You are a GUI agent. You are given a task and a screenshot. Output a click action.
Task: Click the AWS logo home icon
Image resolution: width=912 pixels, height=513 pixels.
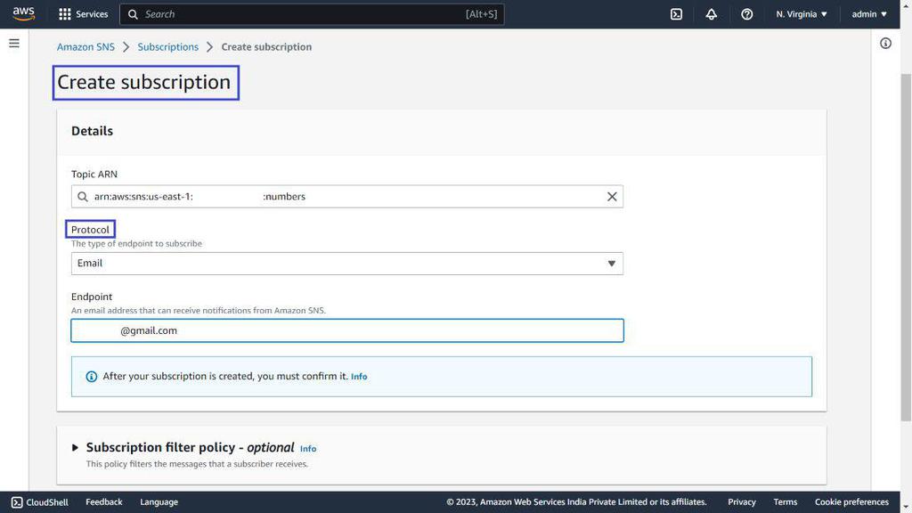click(x=23, y=14)
